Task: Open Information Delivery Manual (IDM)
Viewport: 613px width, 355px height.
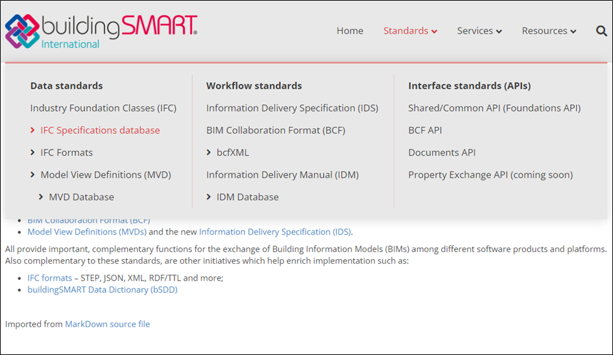Action: point(282,174)
